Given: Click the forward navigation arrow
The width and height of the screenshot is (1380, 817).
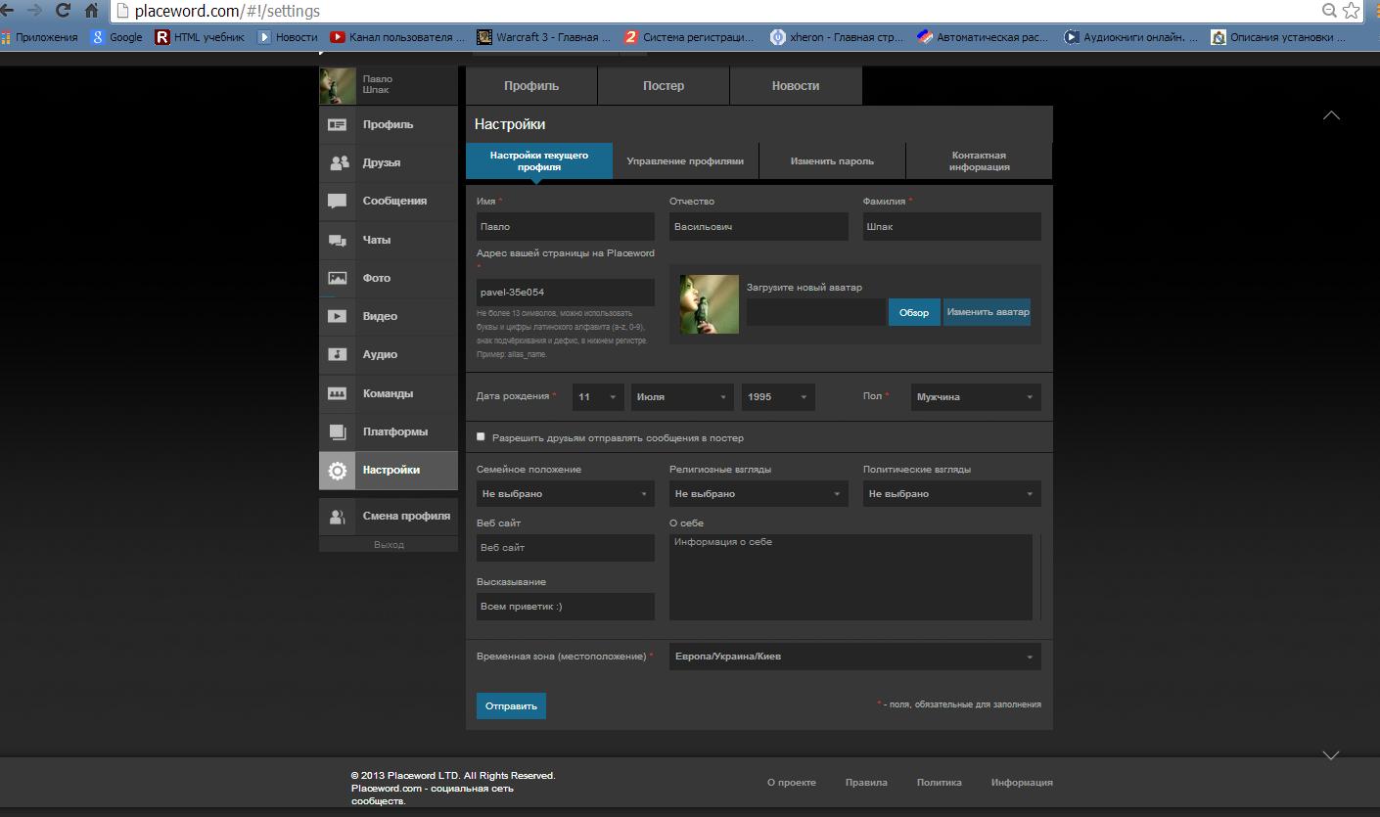Looking at the screenshot, I should [x=34, y=11].
